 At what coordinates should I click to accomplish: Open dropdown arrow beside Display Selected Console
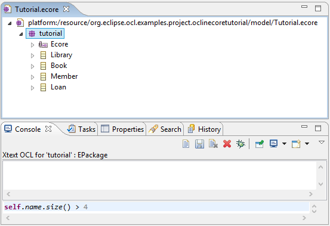(284, 144)
